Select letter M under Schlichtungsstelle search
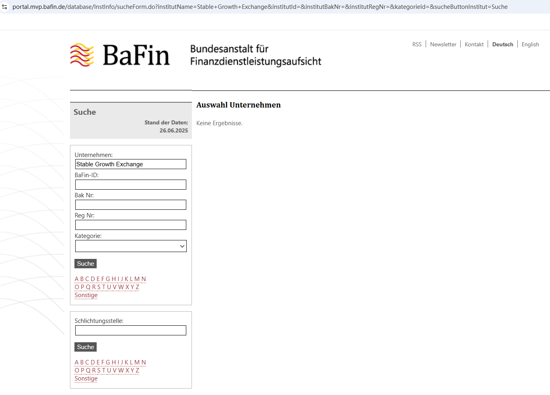 (137, 362)
